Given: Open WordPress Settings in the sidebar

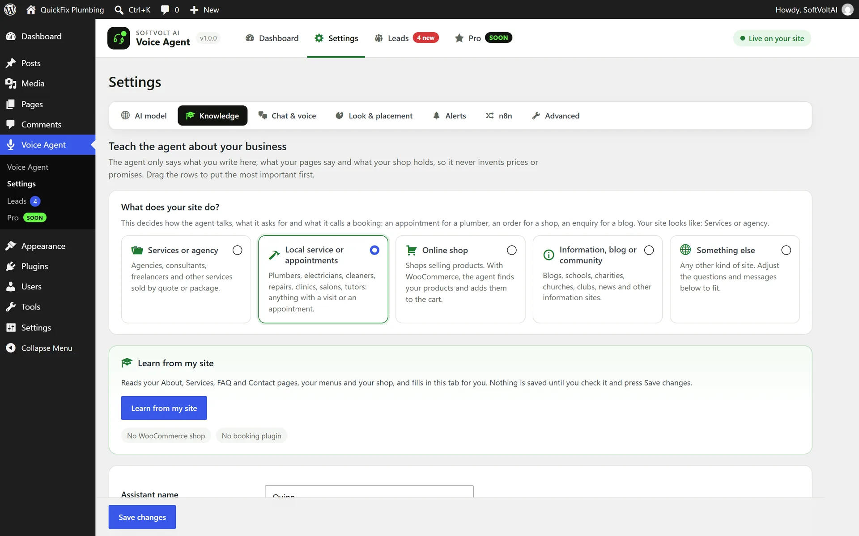Looking at the screenshot, I should click(47, 327).
